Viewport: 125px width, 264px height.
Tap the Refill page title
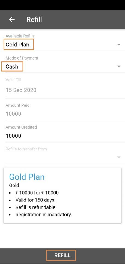[34, 20]
